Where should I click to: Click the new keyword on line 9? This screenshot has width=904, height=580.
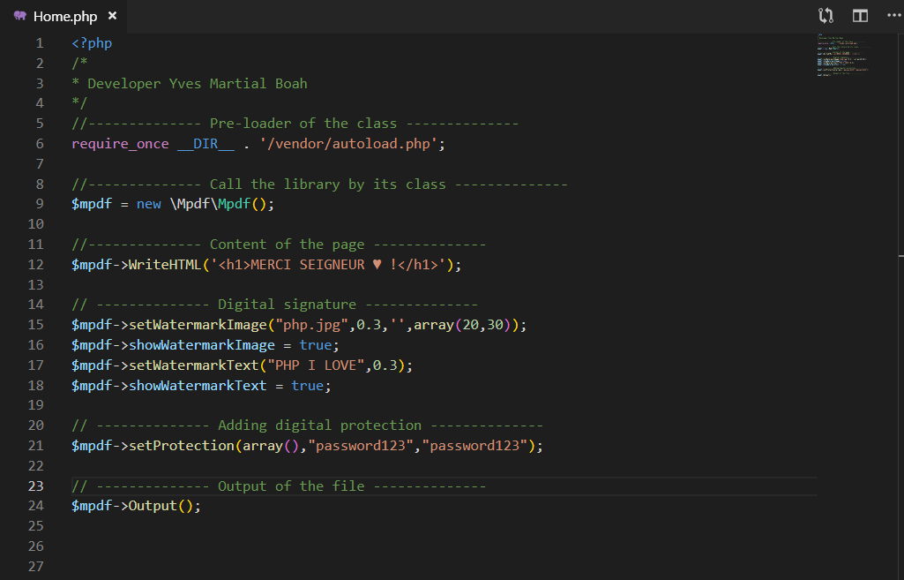[x=149, y=204]
